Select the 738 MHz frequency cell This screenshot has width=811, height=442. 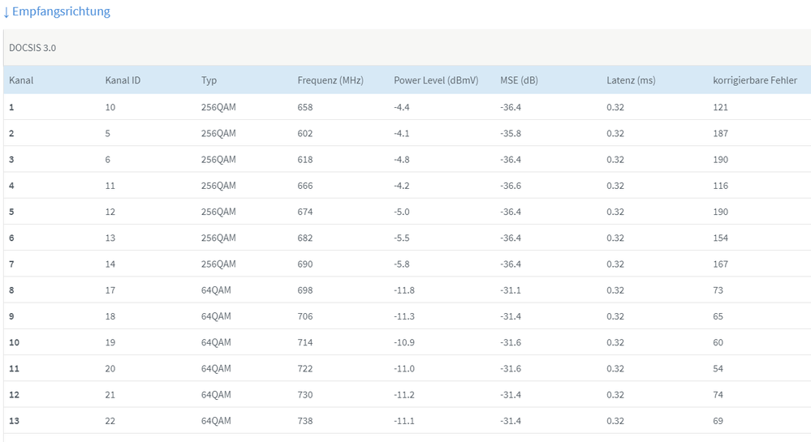click(x=305, y=421)
